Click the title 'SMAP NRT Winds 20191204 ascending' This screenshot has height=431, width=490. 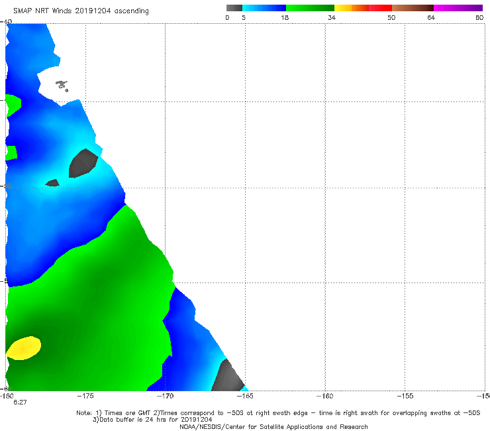[81, 11]
